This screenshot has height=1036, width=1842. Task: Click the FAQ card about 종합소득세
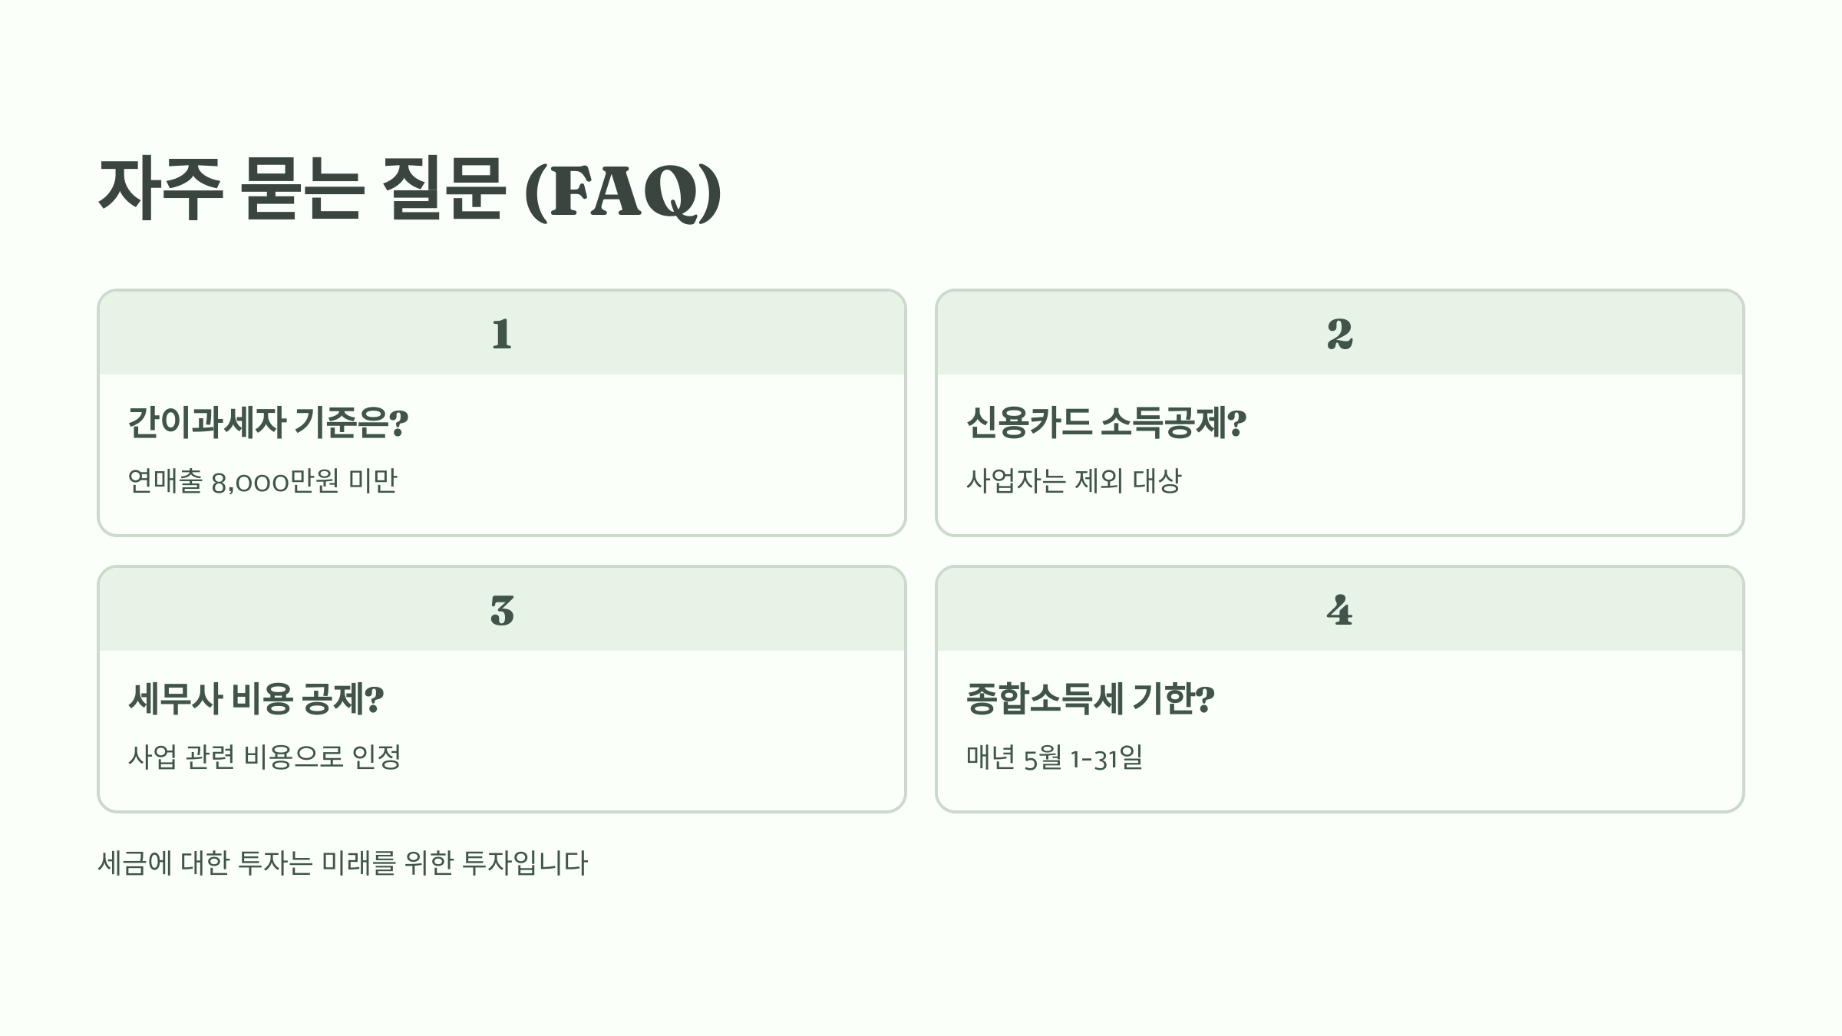pyautogui.click(x=1340, y=689)
